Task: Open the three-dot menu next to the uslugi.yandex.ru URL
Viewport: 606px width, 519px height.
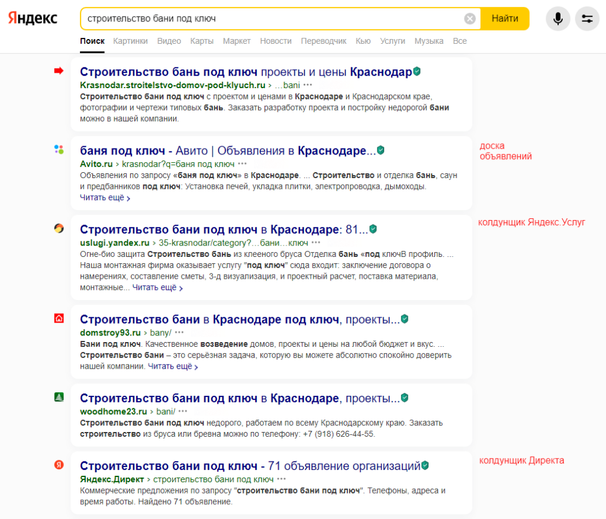Action: click(316, 242)
